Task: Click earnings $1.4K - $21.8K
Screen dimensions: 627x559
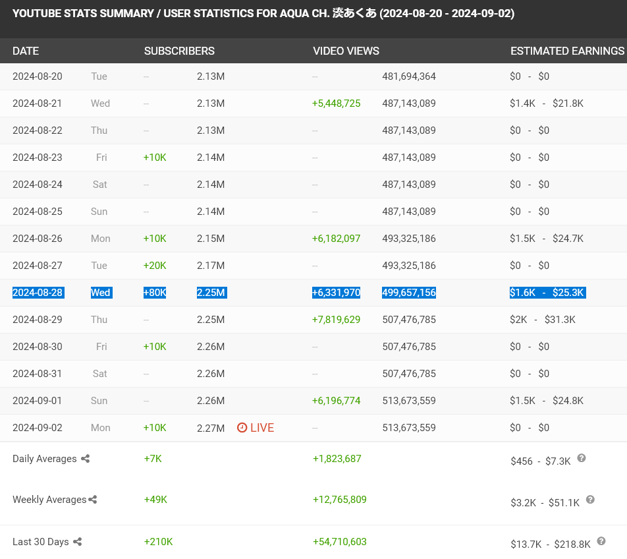Action: click(547, 103)
